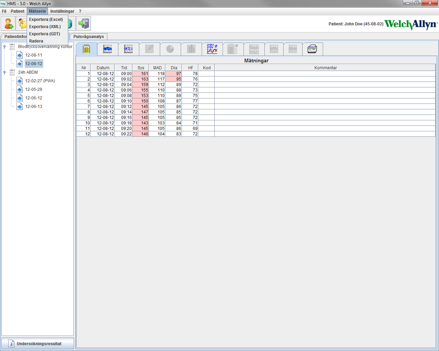
Task: Click the Sys value 161 in row 1
Action: (x=141, y=74)
